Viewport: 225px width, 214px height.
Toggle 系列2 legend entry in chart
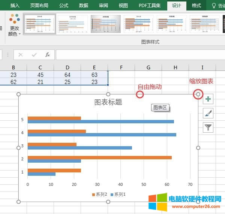coord(100,194)
